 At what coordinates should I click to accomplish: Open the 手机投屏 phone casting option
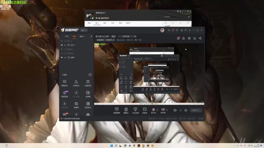pyautogui.click(x=135, y=111)
